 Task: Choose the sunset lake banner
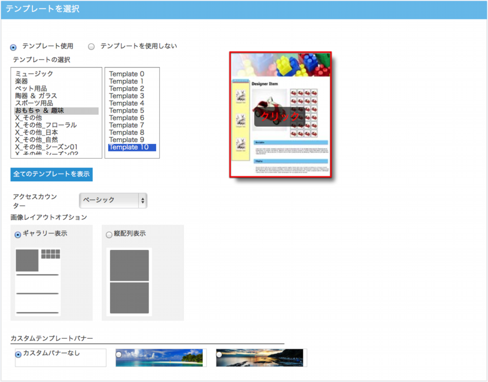[x=260, y=358]
